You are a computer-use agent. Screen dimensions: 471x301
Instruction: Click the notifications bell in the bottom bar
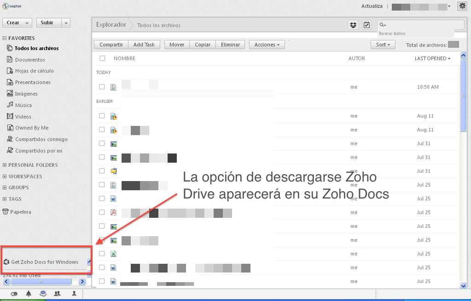pyautogui.click(x=29, y=294)
